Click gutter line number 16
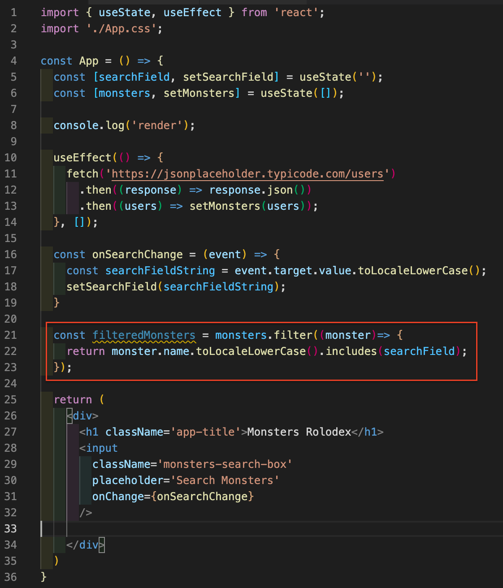Image resolution: width=503 pixels, height=588 pixels. click(x=10, y=255)
